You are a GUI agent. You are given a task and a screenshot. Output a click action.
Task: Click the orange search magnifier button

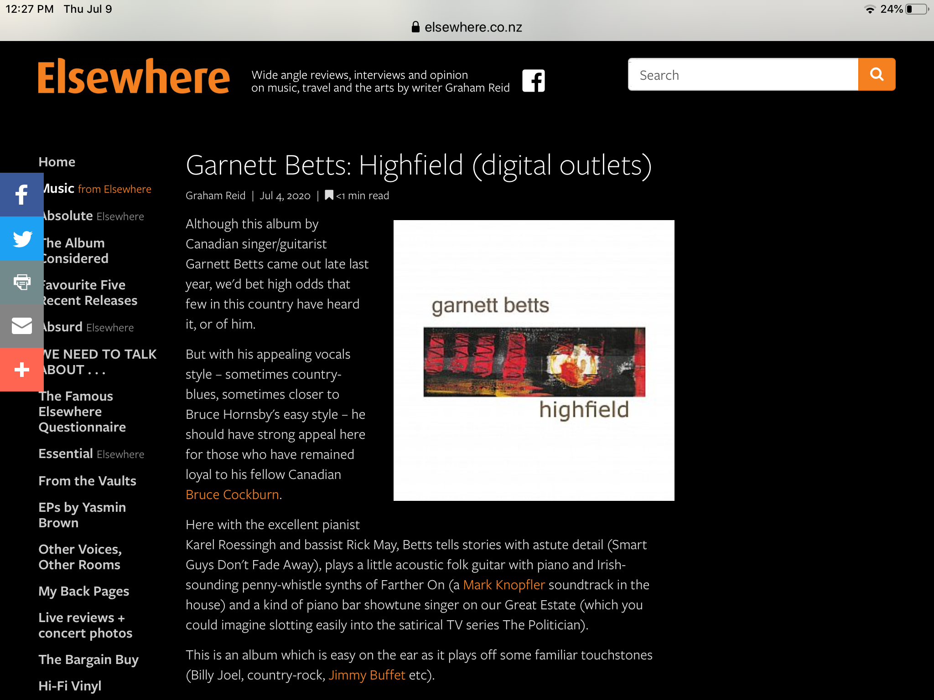point(876,74)
